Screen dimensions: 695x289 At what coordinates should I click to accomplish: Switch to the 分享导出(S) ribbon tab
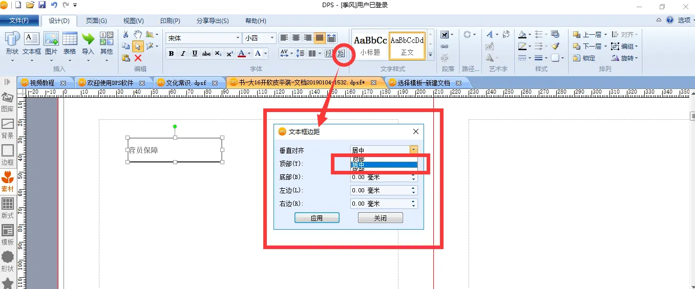pos(213,21)
